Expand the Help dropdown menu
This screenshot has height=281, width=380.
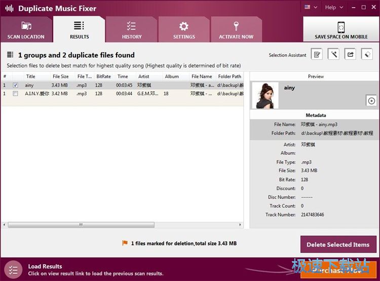coord(334,8)
